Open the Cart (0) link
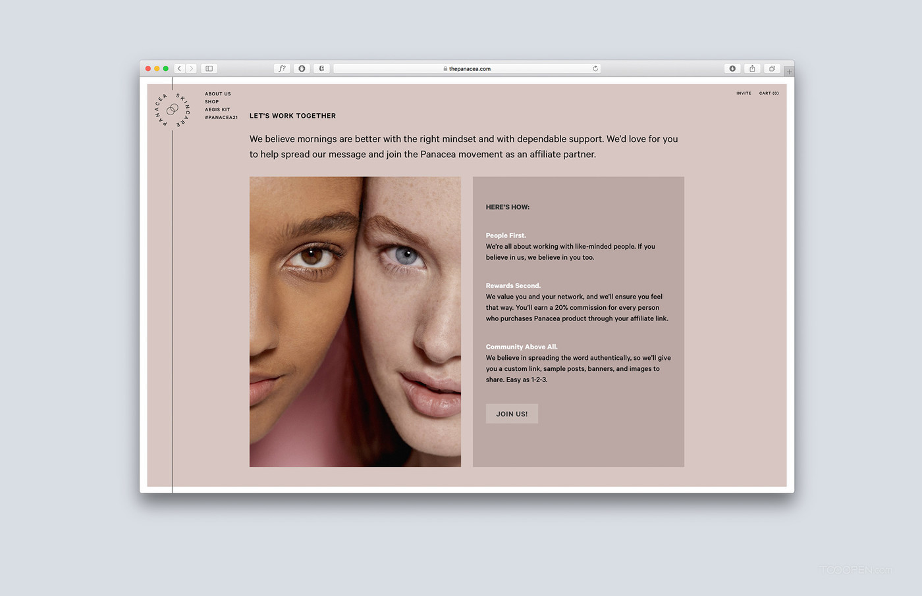922x596 pixels. click(769, 93)
